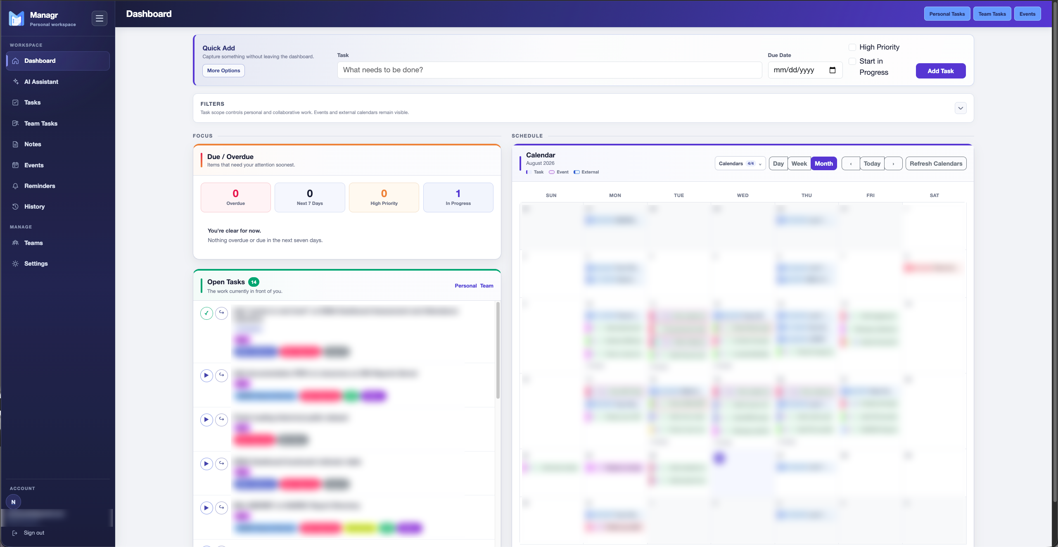Click the green checkmark on first open task
1058x547 pixels.
(x=206, y=313)
